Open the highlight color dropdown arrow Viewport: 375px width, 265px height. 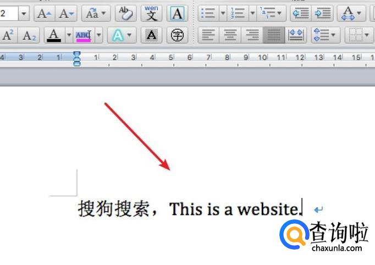point(99,35)
